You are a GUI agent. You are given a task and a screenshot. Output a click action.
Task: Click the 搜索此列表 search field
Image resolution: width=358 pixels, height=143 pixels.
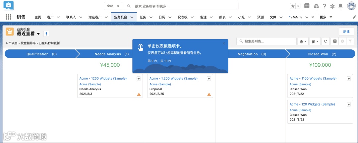pos(267,41)
